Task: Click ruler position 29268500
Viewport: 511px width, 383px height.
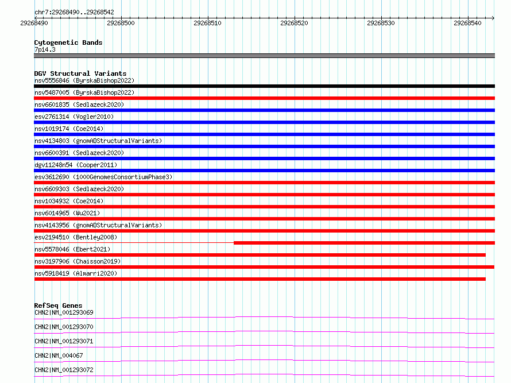Action: 121,23
